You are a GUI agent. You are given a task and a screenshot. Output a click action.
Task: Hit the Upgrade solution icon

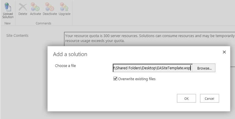(64, 7)
